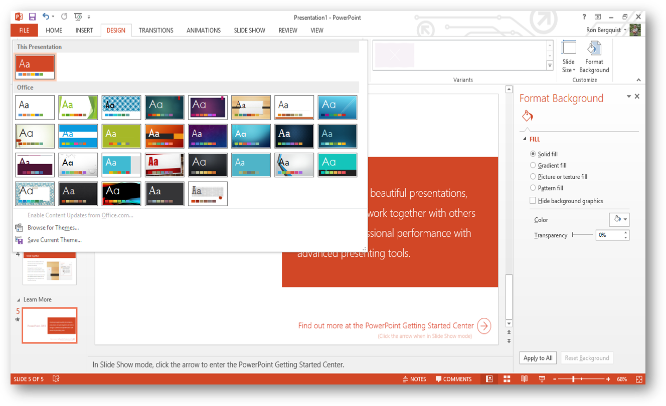Viewport: 666px width, 406px height.
Task: Toggle the NOTES pane from the status bar
Action: (x=414, y=379)
